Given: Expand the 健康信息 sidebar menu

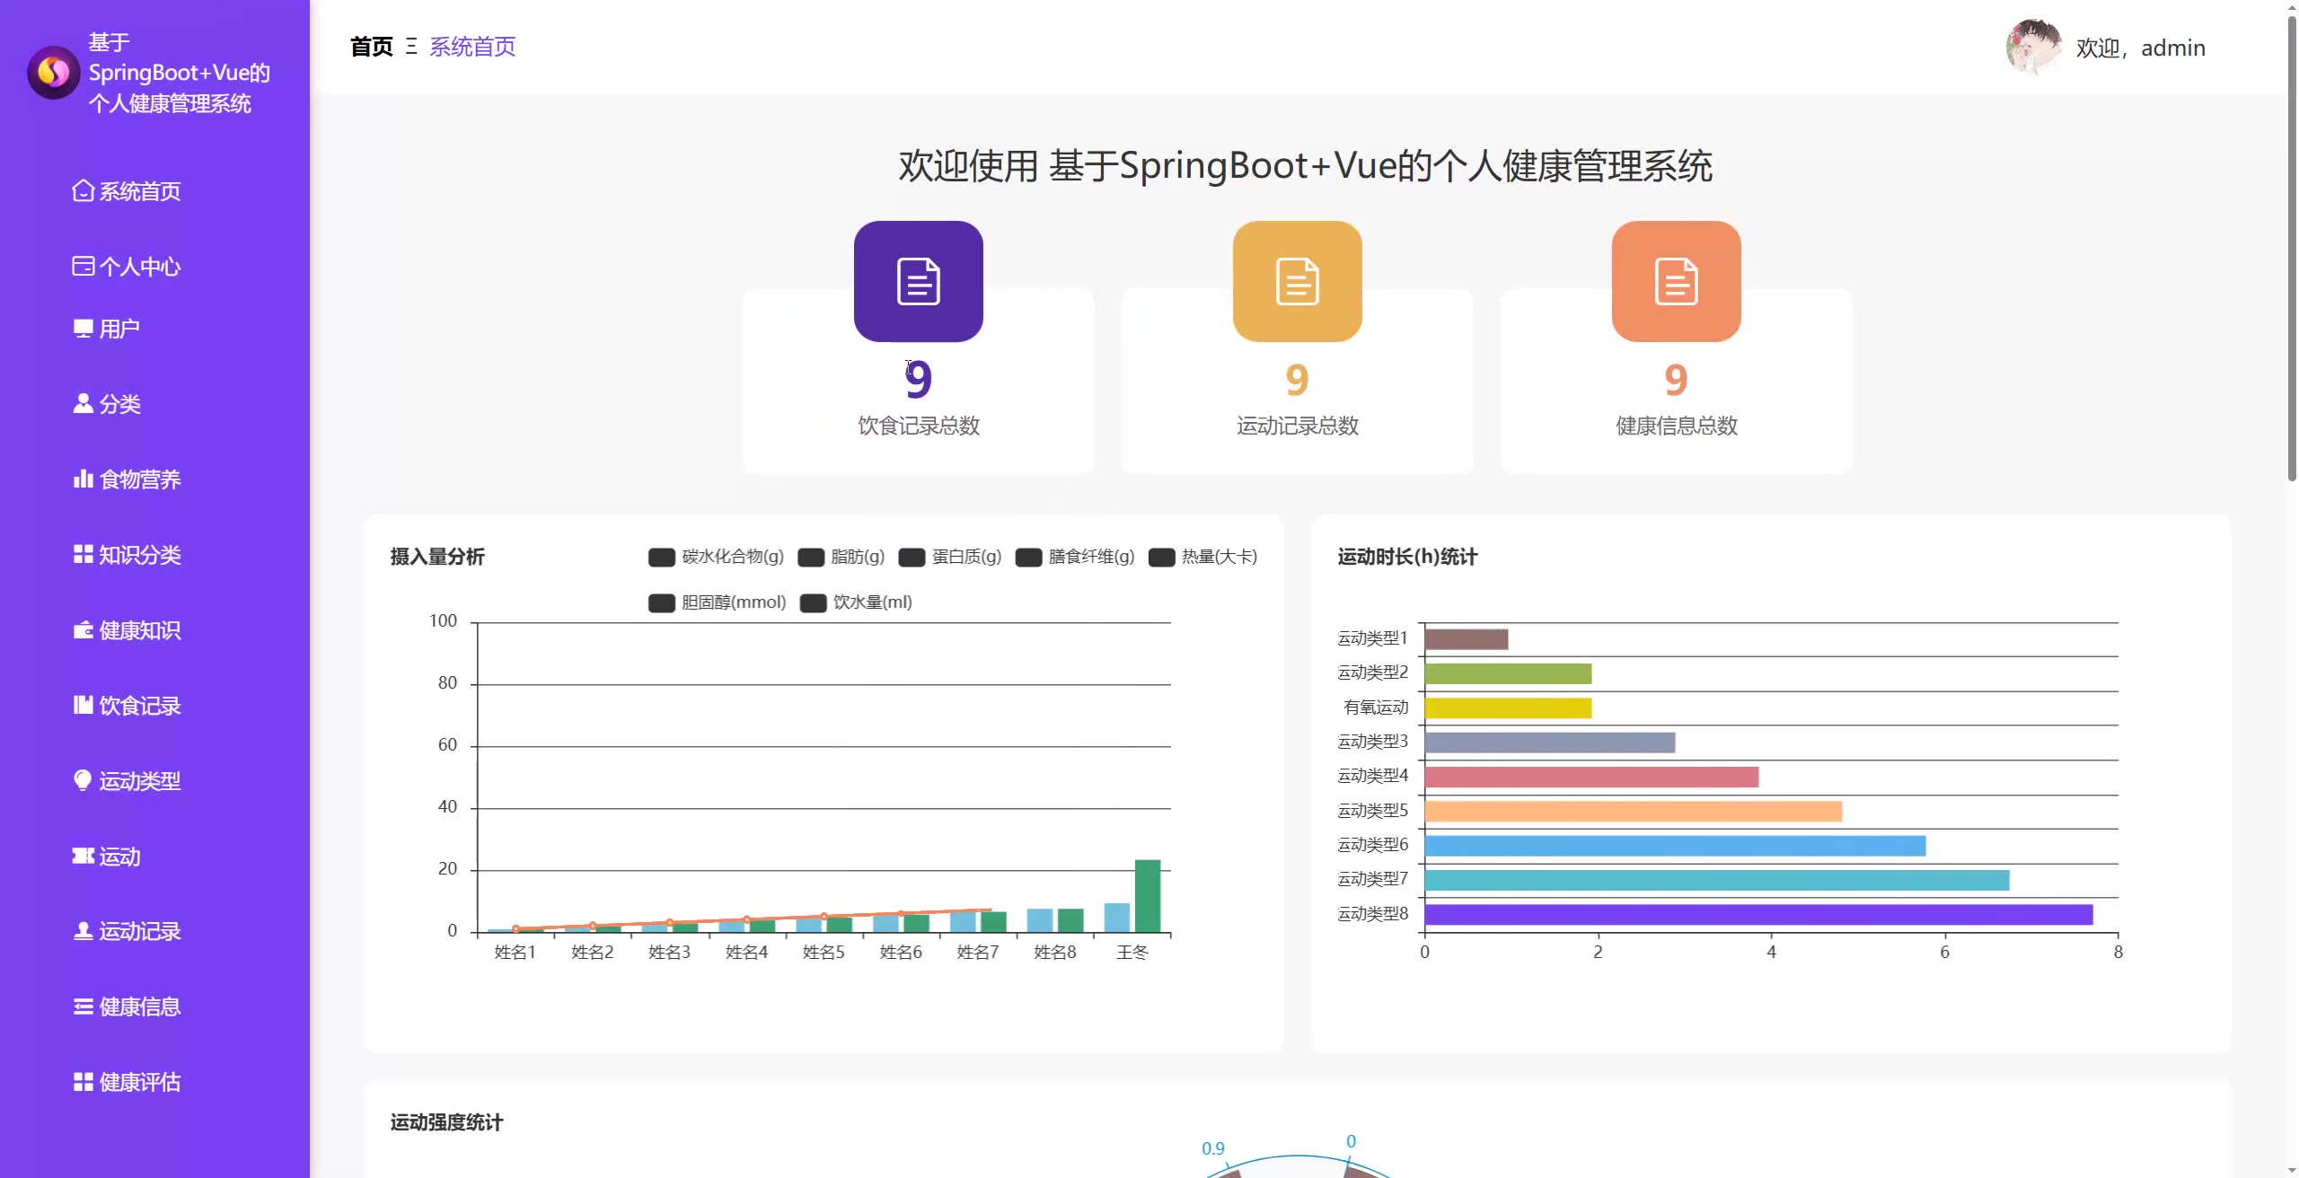Looking at the screenshot, I should click(139, 1007).
